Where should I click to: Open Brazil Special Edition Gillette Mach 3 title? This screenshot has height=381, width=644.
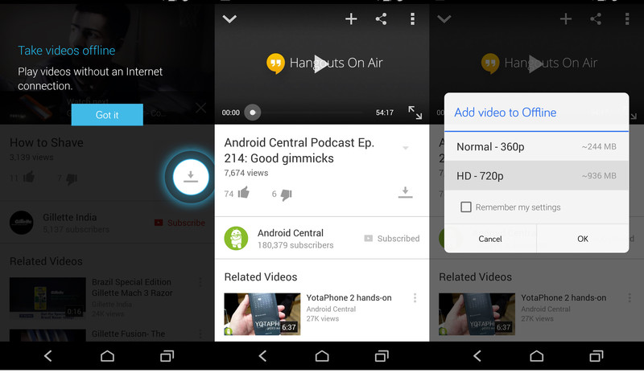pos(132,288)
